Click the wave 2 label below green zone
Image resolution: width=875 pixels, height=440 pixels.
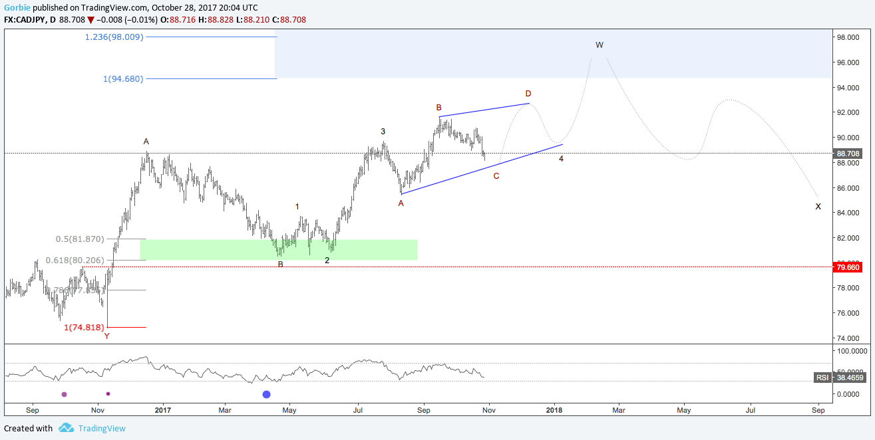pos(327,260)
